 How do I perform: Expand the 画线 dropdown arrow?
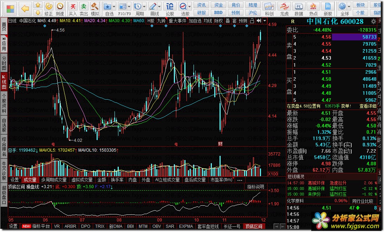click(x=159, y=7)
